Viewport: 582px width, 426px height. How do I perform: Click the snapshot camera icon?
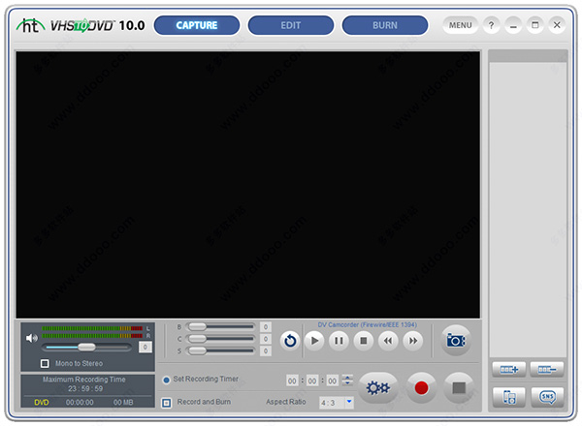(455, 340)
